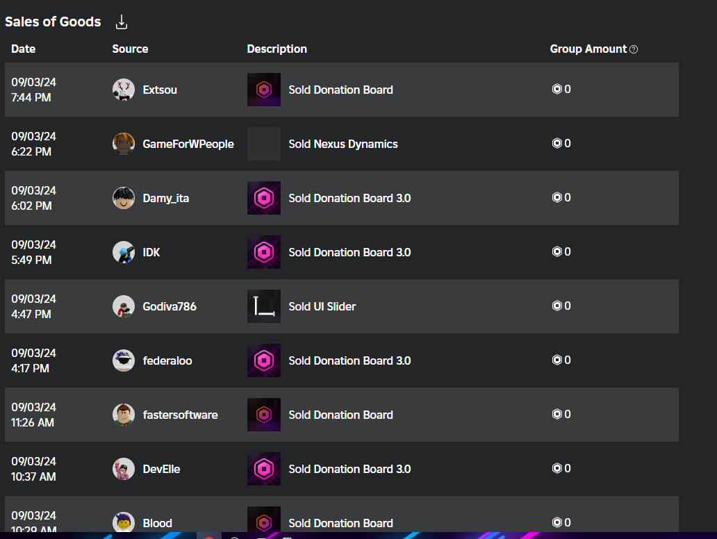Image resolution: width=717 pixels, height=539 pixels.
Task: Open the "Sold Nexus Dynamics" description
Action: [x=343, y=144]
